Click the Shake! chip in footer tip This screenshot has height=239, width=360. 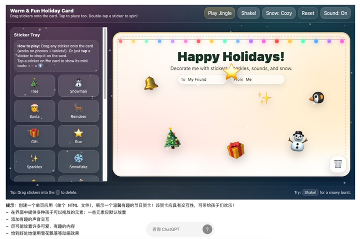[310, 193]
